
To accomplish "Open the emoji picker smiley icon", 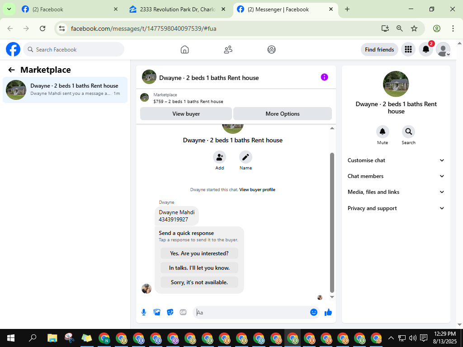I will [x=314, y=312].
